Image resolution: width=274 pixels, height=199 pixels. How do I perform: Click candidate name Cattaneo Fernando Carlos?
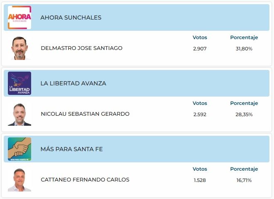pos(85,180)
